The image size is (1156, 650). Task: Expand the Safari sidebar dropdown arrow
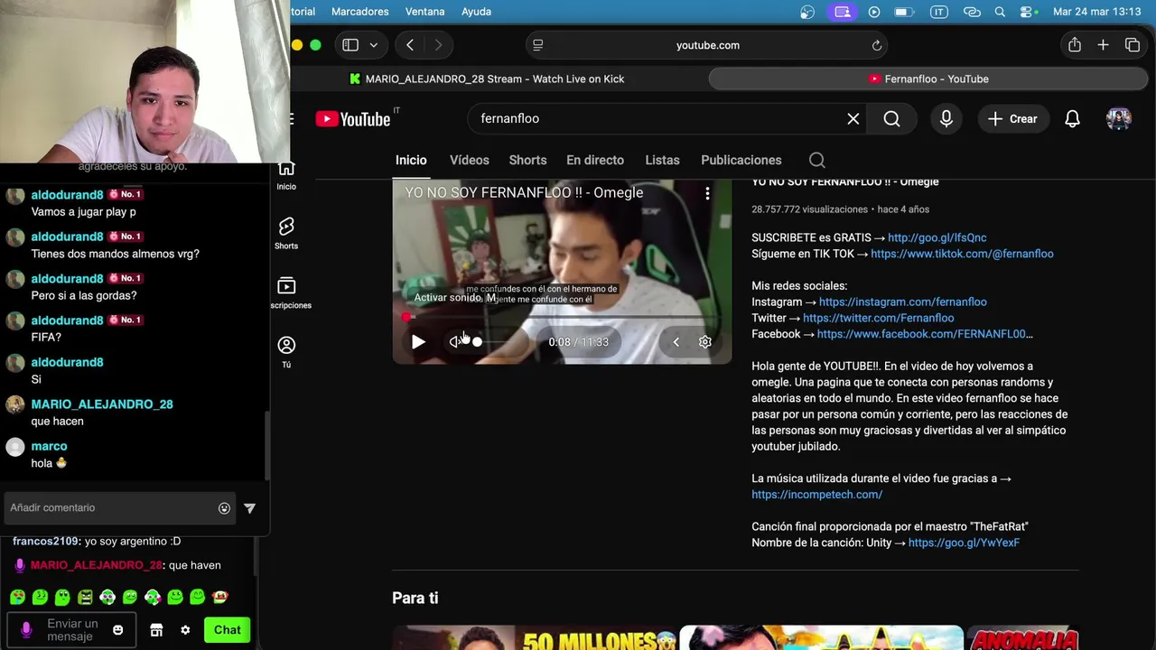tap(373, 45)
